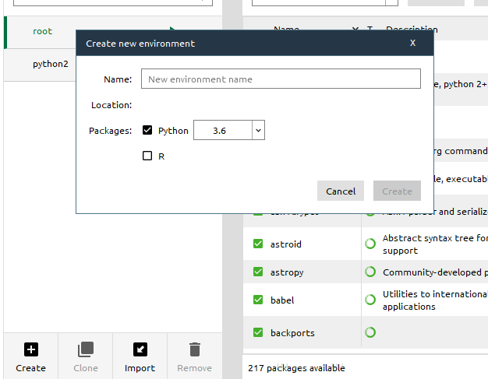This screenshot has height=379, width=488.
Task: Click the babel package status circle icon
Action: point(370,300)
